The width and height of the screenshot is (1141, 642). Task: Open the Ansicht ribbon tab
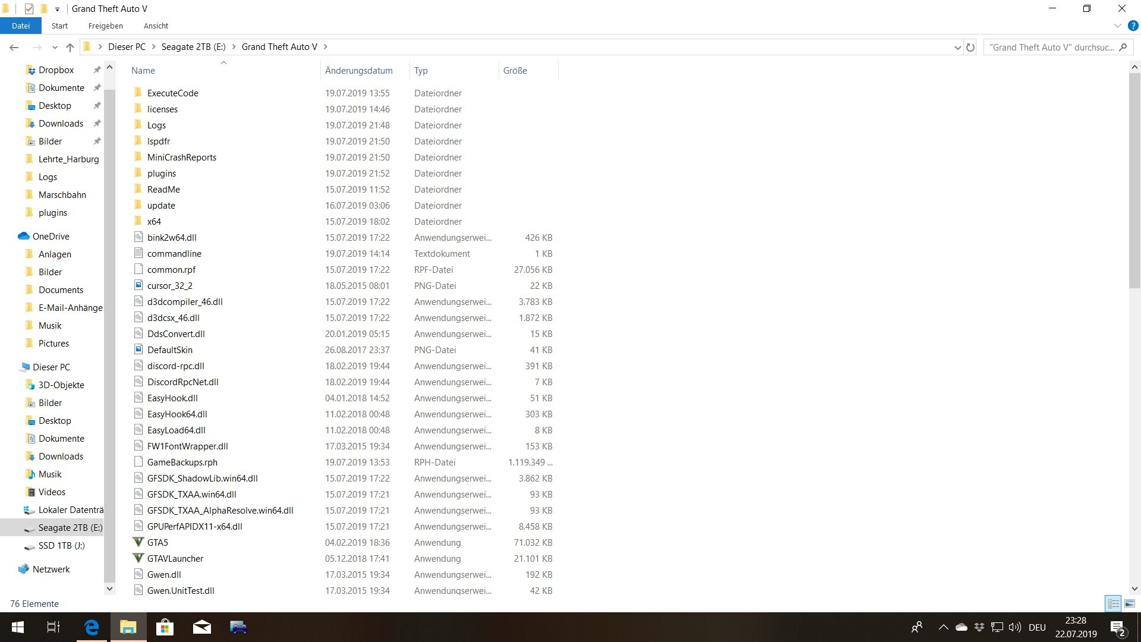click(156, 26)
